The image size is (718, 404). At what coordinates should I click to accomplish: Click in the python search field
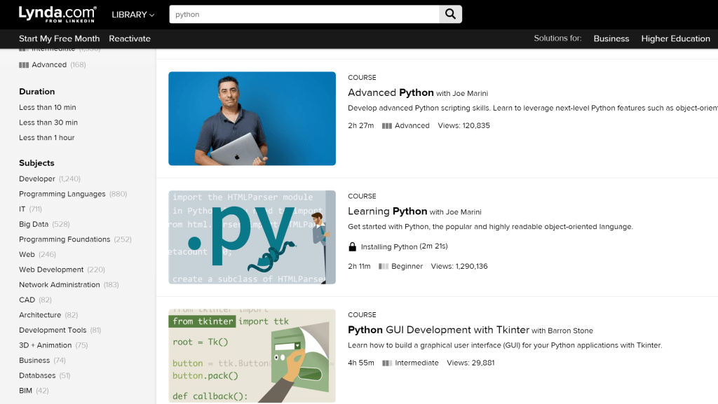(304, 14)
